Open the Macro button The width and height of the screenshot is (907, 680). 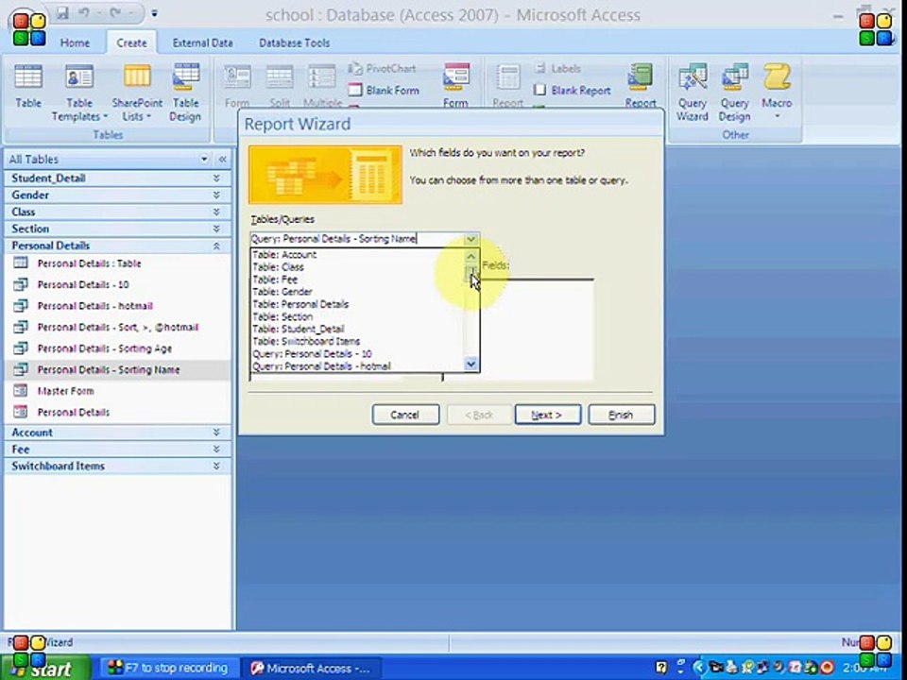(x=777, y=93)
